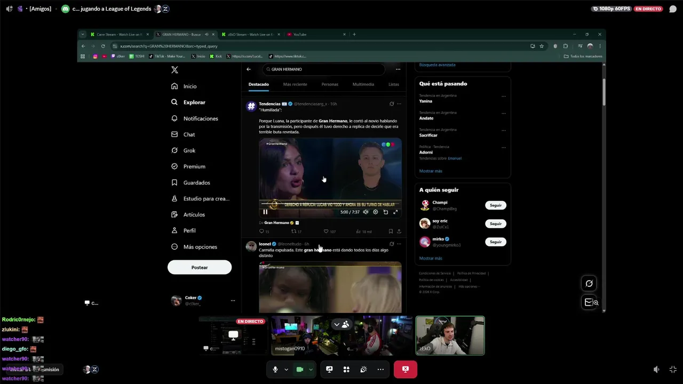Open stream quality 1080p 60FPS indicator

611,9
